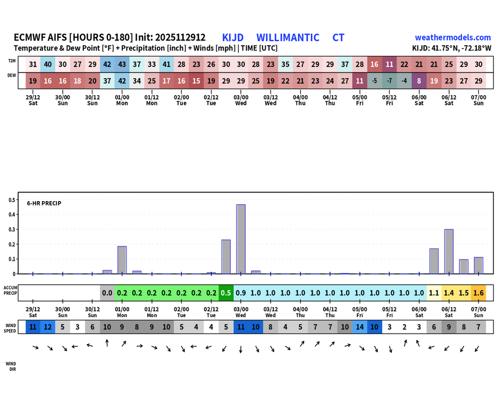
Task: Click the accumulated precip cell showing 0.9
Action: click(241, 293)
